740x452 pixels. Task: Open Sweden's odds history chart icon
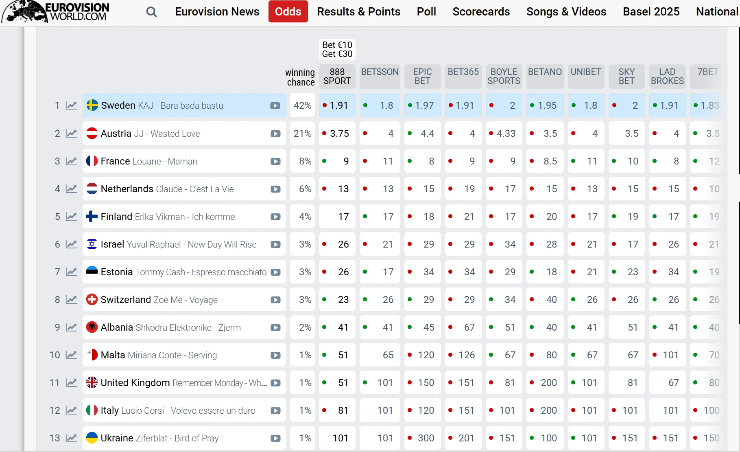tap(72, 105)
